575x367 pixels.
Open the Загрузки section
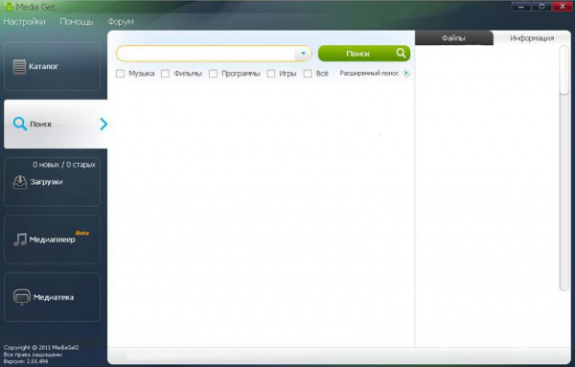coord(52,182)
